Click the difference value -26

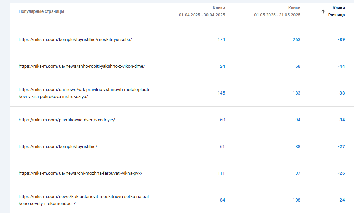341,173
